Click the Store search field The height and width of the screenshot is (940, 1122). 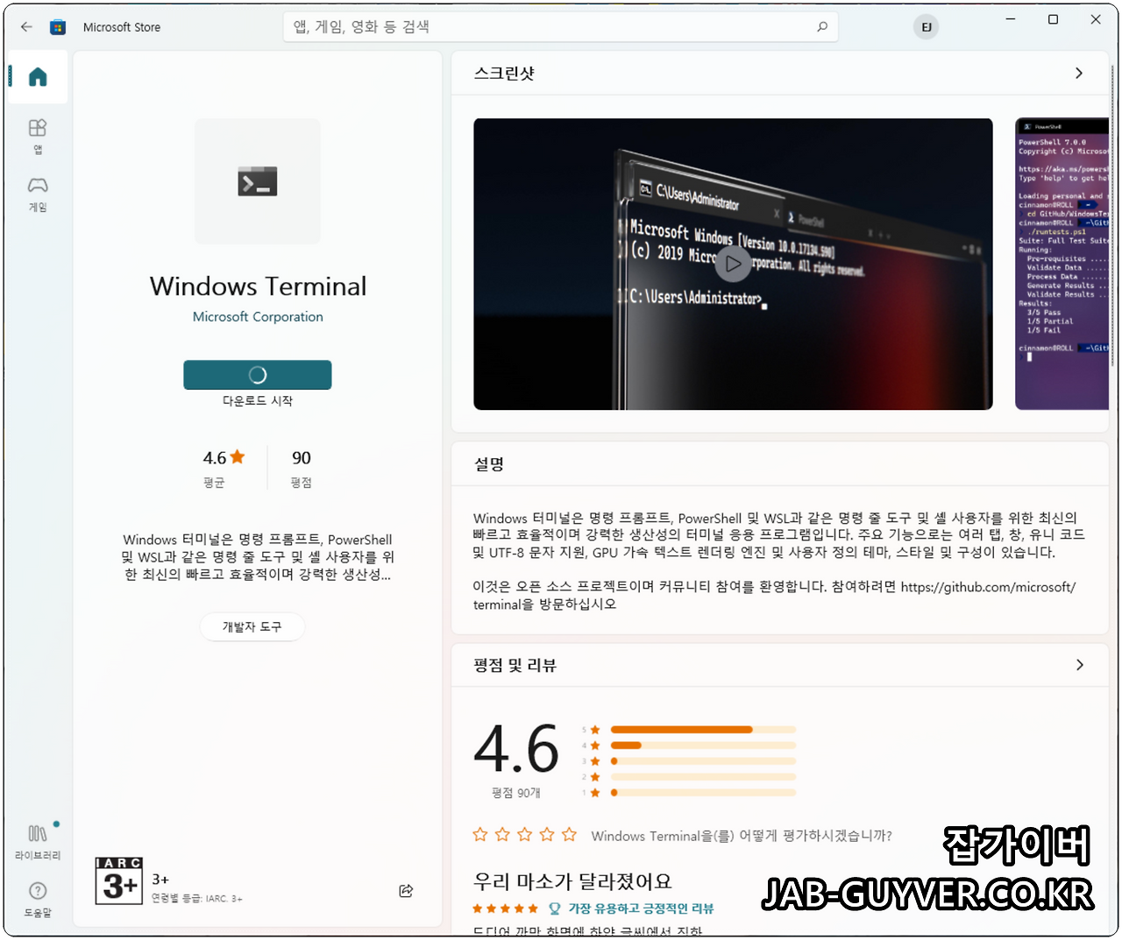(x=560, y=26)
